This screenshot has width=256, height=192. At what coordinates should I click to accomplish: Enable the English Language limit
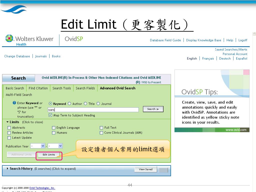pyautogui.click(x=53, y=128)
